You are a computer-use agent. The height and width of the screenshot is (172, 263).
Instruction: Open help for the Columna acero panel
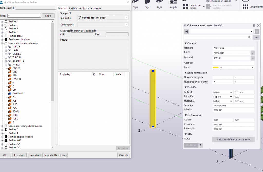(x=254, y=25)
